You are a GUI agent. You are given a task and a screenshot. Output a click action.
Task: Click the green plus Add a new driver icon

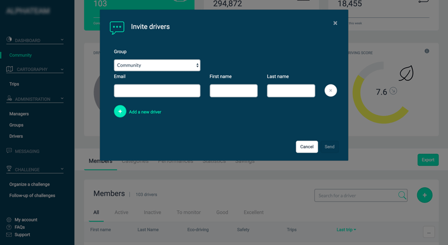(x=120, y=111)
